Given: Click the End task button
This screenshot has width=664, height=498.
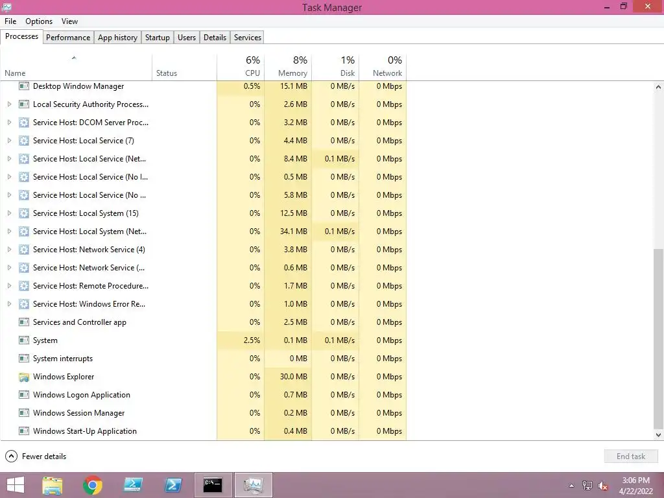Looking at the screenshot, I should tap(631, 456).
